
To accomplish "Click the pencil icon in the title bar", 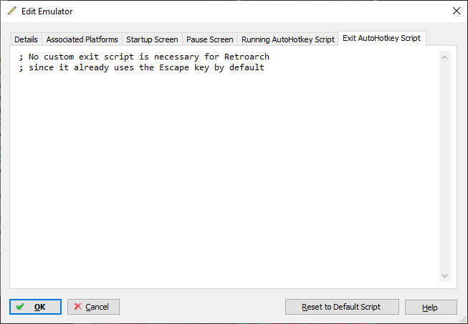I will pos(12,11).
